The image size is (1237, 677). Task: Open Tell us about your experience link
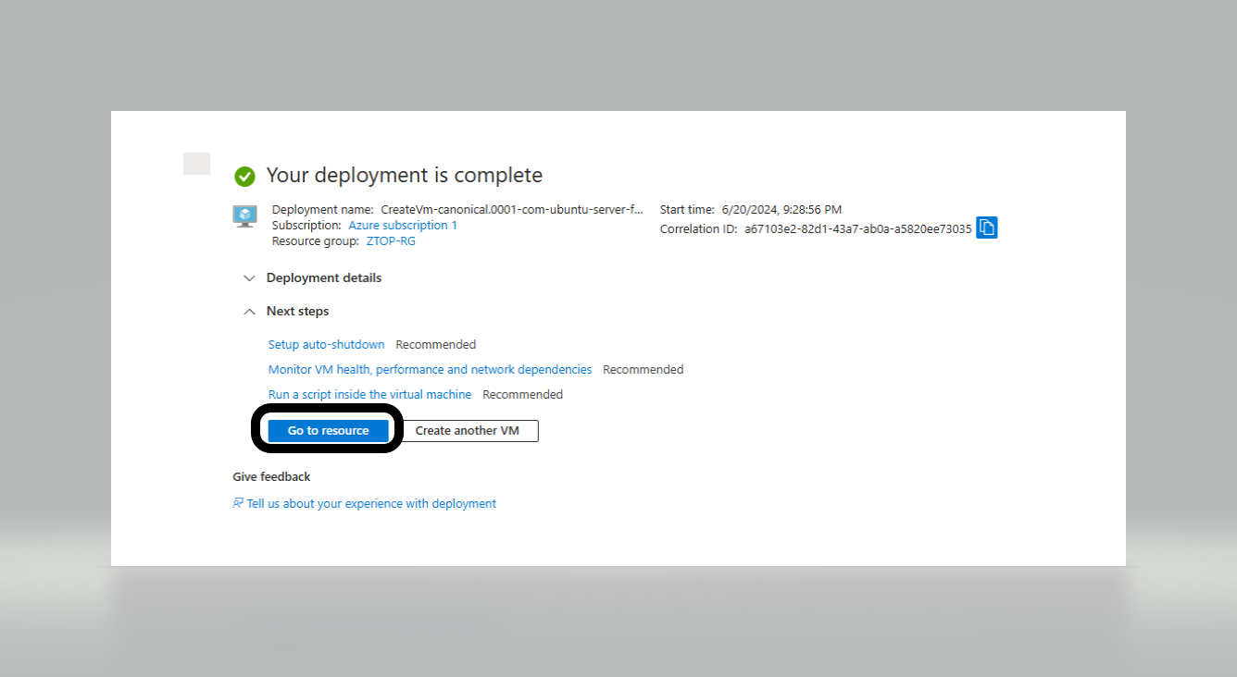[x=371, y=503]
